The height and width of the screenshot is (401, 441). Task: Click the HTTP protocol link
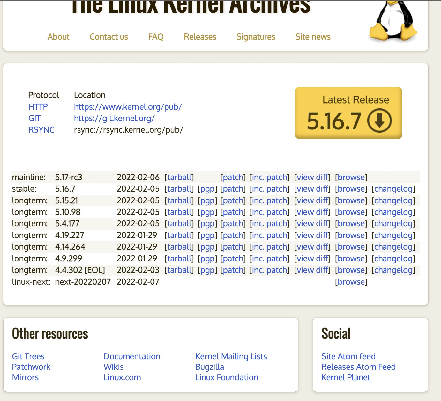[x=38, y=107]
